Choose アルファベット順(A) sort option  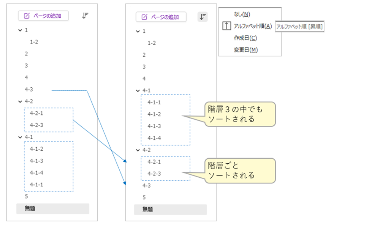coord(253,26)
